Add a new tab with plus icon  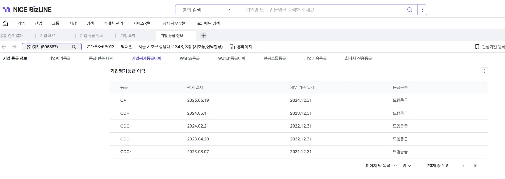[x=204, y=35]
